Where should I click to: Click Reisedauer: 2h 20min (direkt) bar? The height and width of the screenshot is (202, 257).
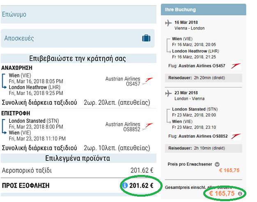(x=203, y=78)
